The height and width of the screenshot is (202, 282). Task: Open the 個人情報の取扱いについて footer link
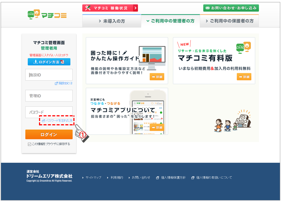click(x=214, y=178)
